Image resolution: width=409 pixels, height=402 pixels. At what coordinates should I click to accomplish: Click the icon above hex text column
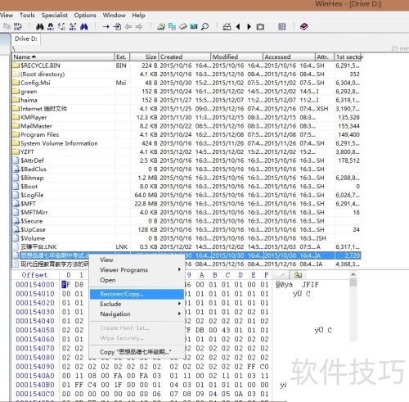298,275
